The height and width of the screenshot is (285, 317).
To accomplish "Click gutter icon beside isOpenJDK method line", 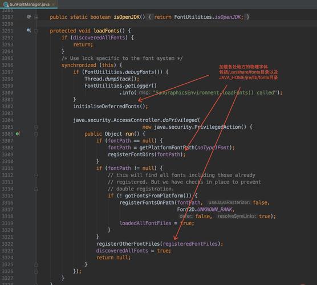I will pos(29,17).
